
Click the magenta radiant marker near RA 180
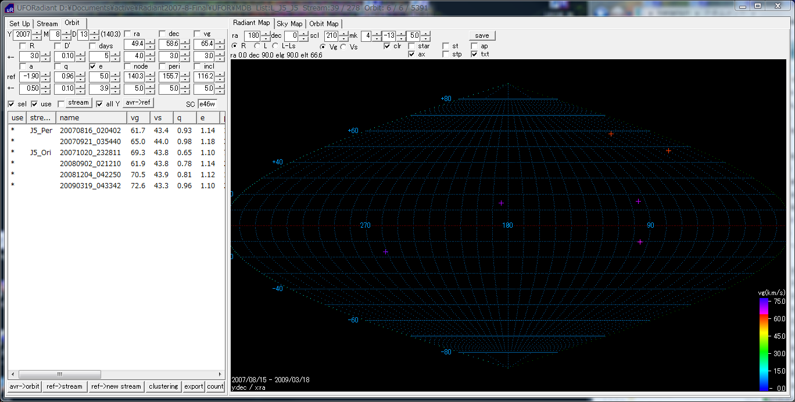click(501, 203)
